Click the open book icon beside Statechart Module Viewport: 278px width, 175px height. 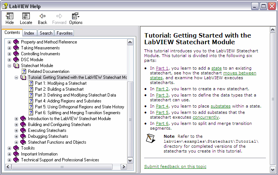tap(16, 66)
